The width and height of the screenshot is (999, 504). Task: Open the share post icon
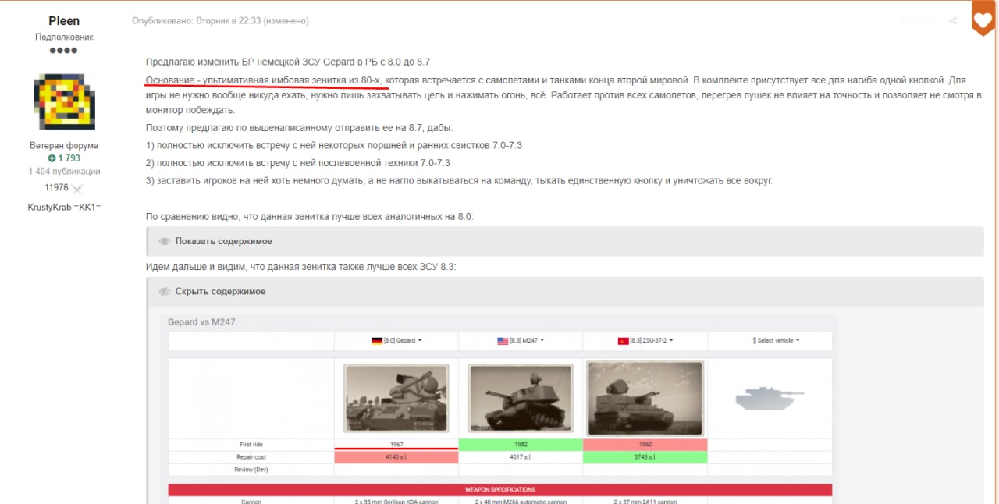click(x=953, y=21)
